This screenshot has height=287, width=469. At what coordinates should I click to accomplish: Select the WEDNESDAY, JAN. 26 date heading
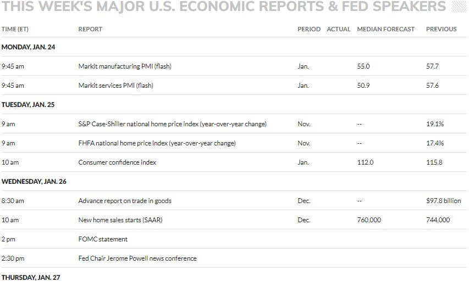pyautogui.click(x=34, y=182)
